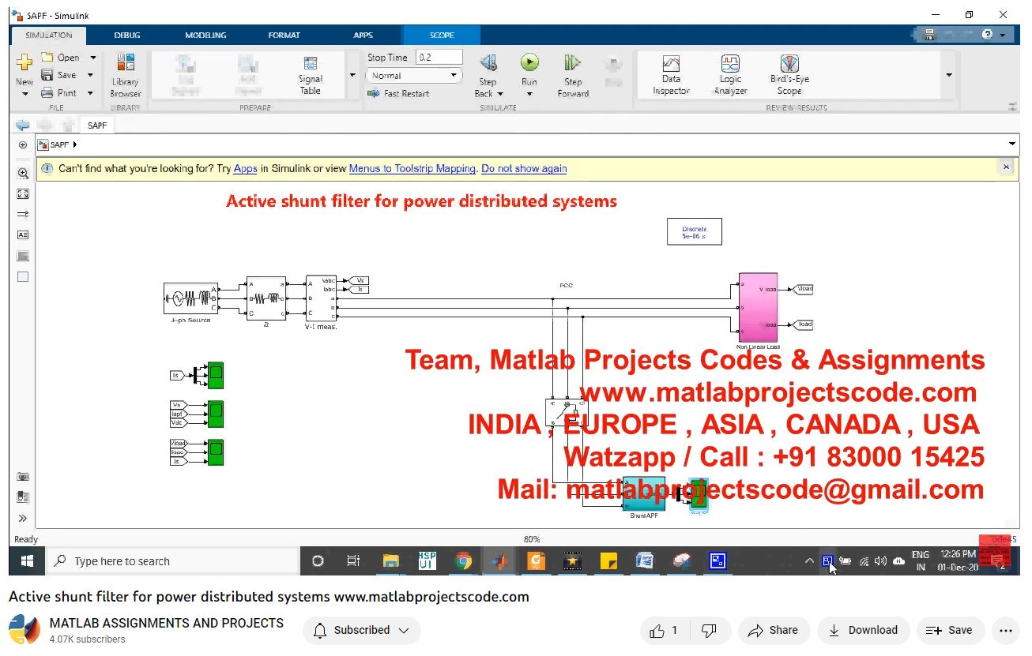
Task: Click the Windows taskbar search box
Action: tap(174, 561)
